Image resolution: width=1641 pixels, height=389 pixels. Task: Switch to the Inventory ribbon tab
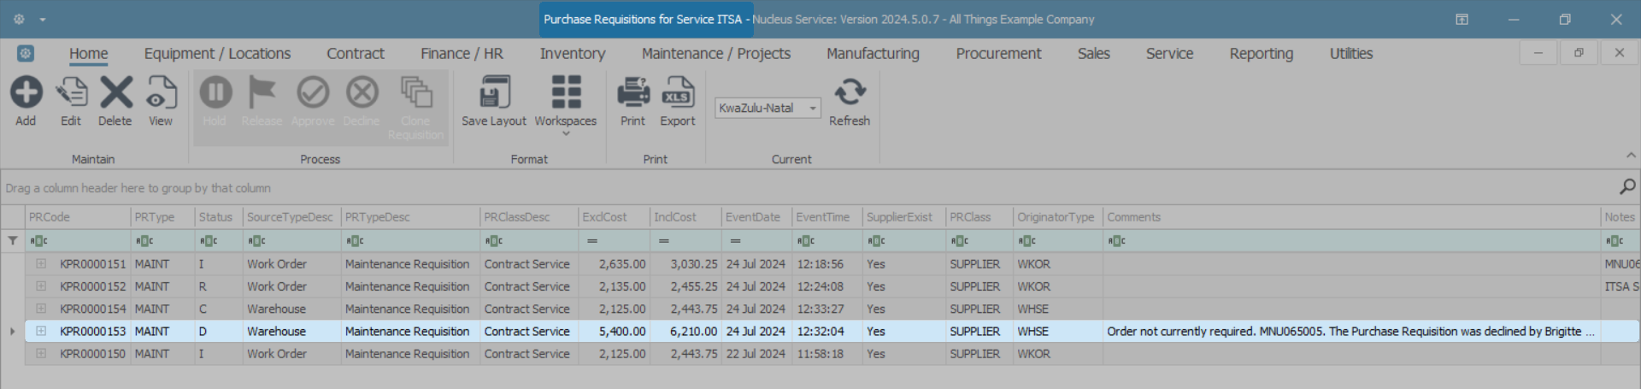point(572,54)
